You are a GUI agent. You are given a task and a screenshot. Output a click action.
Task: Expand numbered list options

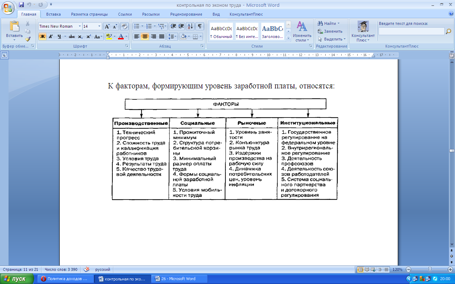pos(155,26)
